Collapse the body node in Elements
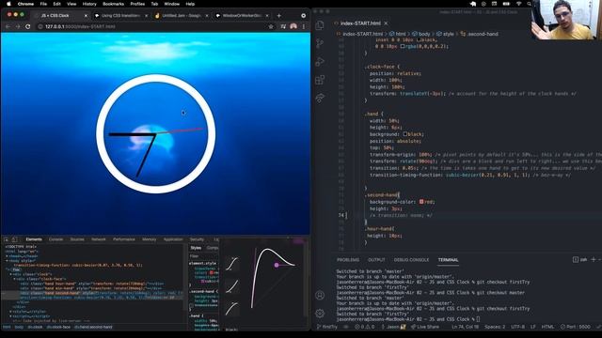602x338 pixels. coord(7,261)
